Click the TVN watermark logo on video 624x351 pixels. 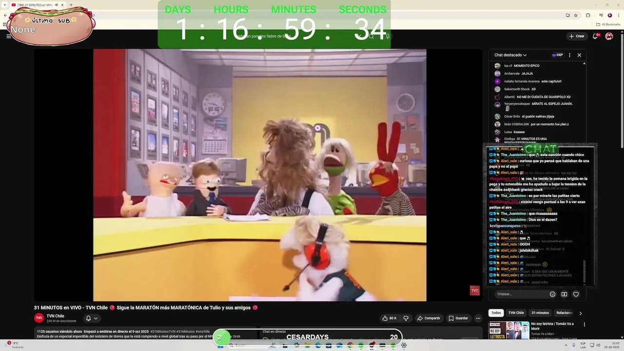474,291
